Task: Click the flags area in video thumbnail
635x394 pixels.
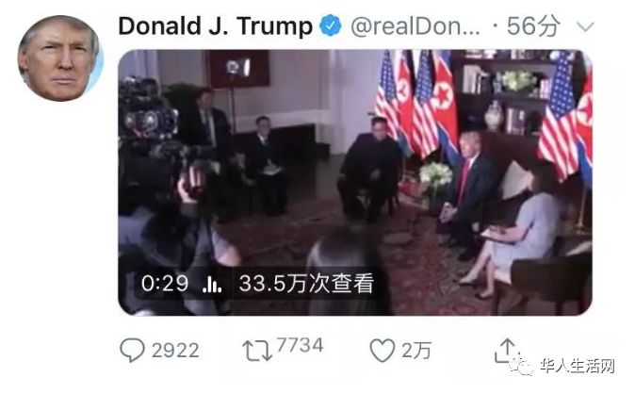Action: coord(415,104)
